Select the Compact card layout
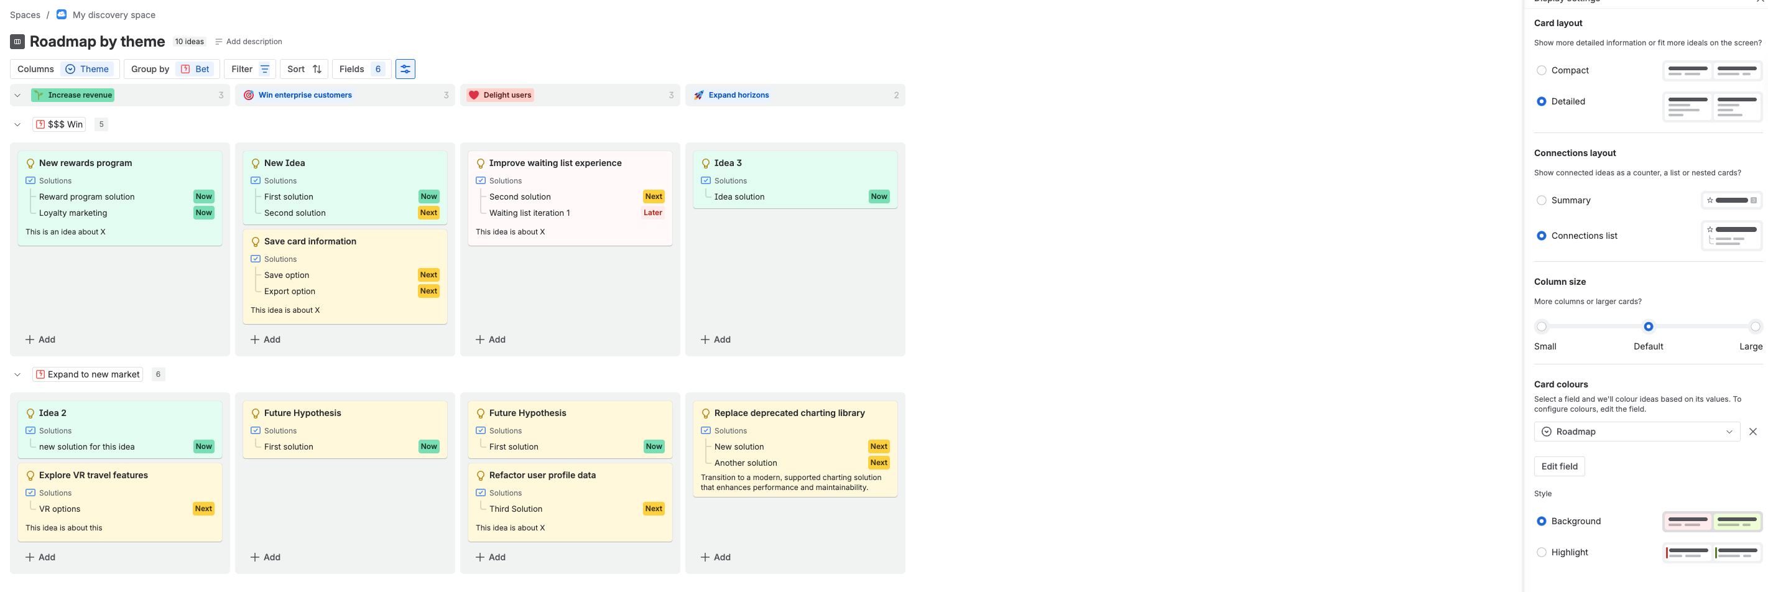The width and height of the screenshot is (1768, 592). [x=1542, y=71]
